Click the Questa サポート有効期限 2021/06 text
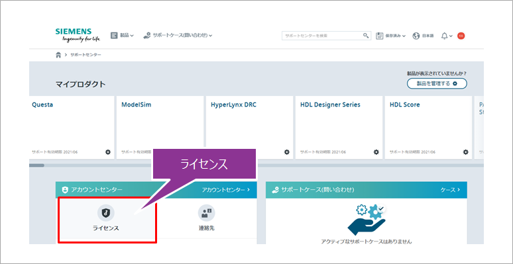513x264 pixels. [54, 152]
